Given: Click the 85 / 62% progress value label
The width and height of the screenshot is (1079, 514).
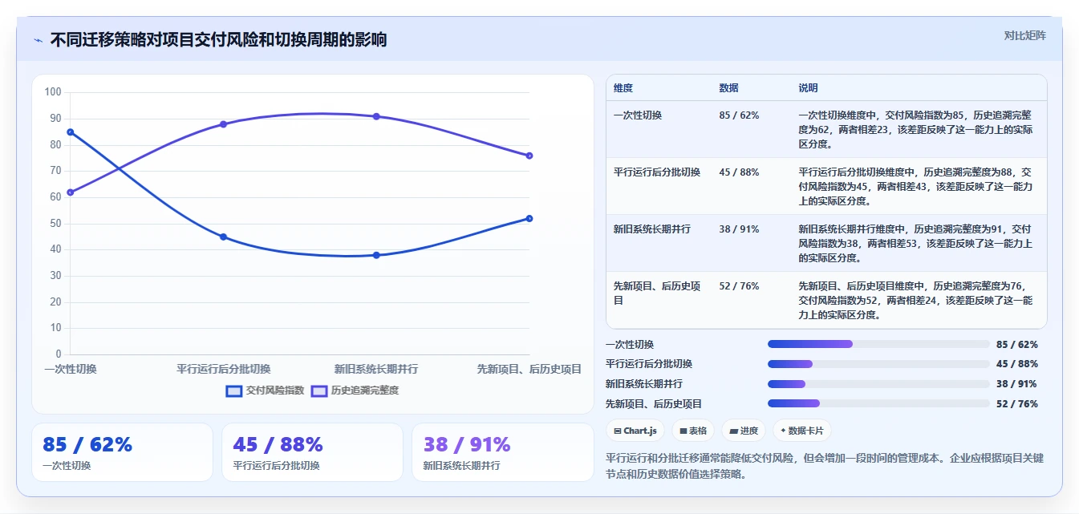Looking at the screenshot, I should click(1017, 345).
